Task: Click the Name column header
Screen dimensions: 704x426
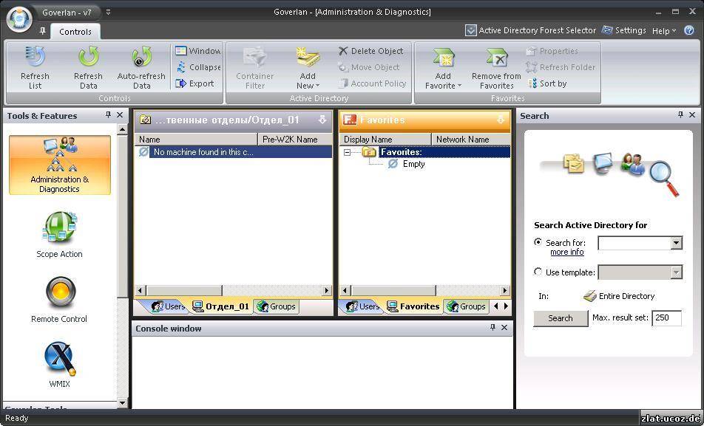Action: click(x=196, y=140)
